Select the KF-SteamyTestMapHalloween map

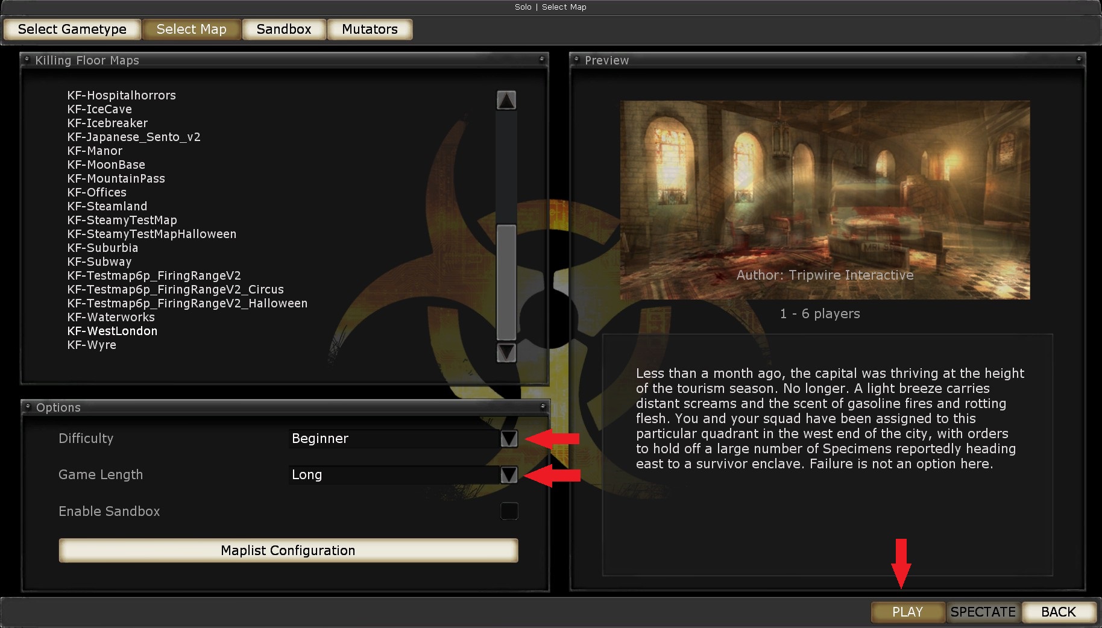[x=152, y=234]
